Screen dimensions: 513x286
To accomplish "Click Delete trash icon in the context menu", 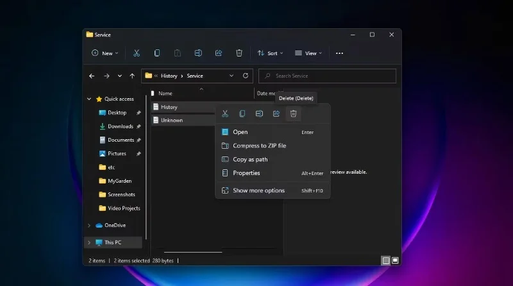I will click(293, 114).
